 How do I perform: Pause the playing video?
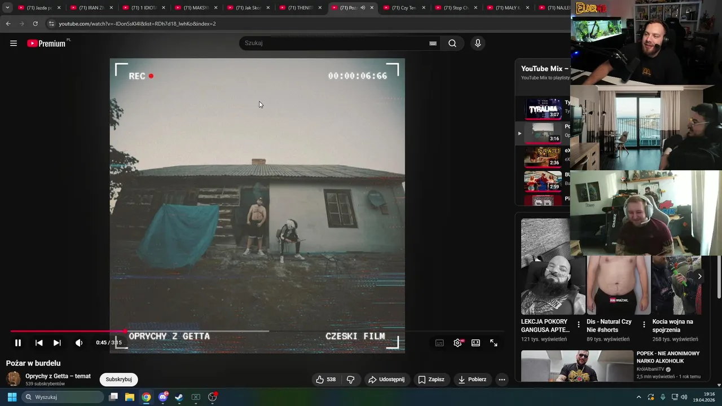tap(18, 343)
